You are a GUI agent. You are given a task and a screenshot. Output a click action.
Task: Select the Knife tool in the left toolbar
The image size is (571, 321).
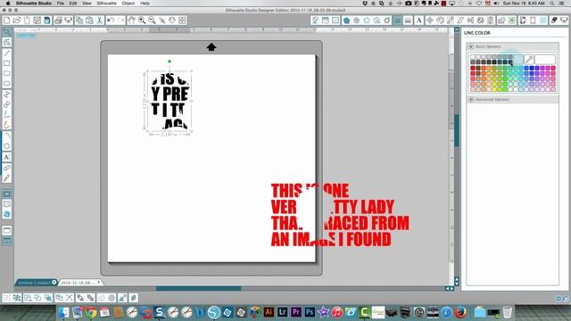6,178
